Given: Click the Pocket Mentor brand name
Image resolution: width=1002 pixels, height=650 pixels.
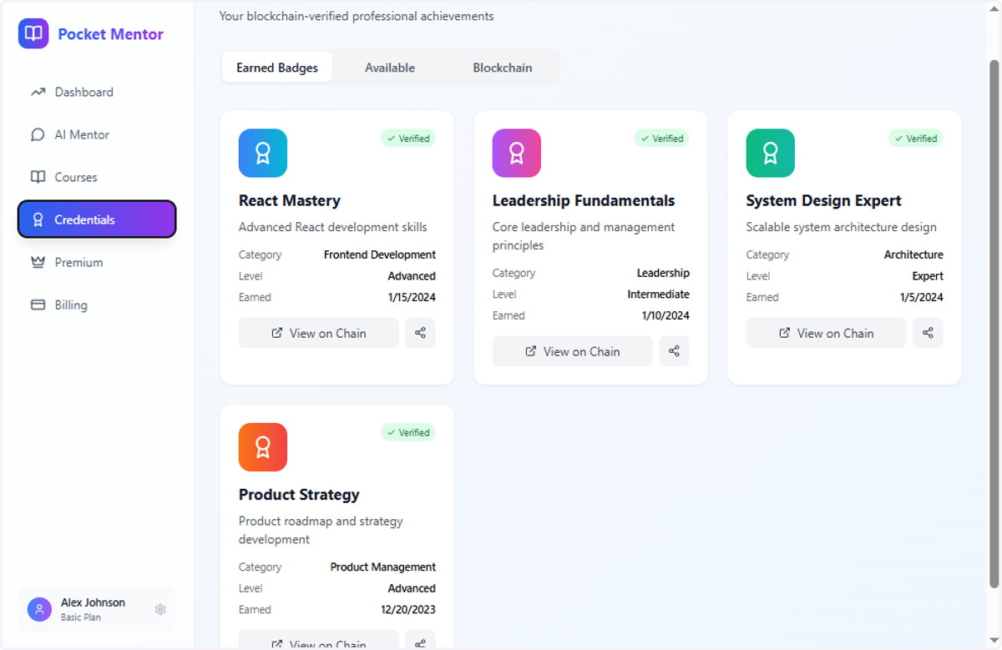Looking at the screenshot, I should [111, 34].
